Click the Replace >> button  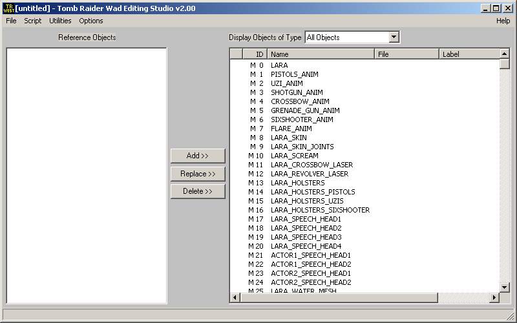pyautogui.click(x=198, y=174)
